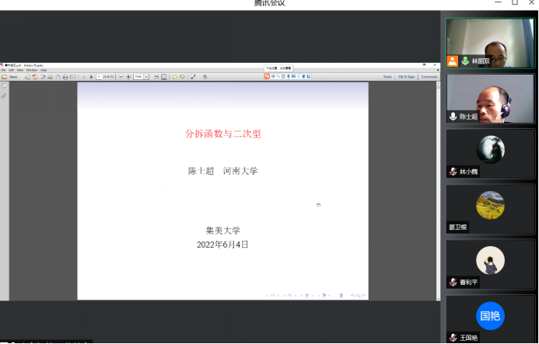Image resolution: width=539 pixels, height=344 pixels.
Task: Click the Print icon in Reader toolbar
Action: pyautogui.click(x=65, y=77)
